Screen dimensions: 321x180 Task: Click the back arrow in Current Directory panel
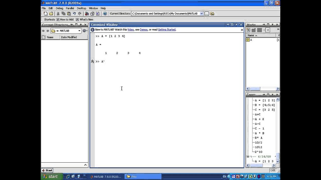(x=43, y=31)
